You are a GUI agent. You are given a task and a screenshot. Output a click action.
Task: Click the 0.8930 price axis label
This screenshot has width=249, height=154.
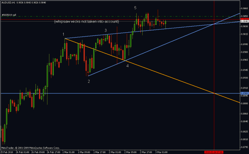[x=245, y=78]
